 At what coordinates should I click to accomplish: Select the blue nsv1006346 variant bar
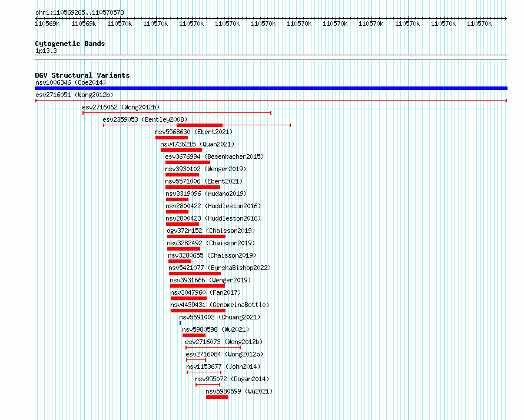[x=271, y=88]
